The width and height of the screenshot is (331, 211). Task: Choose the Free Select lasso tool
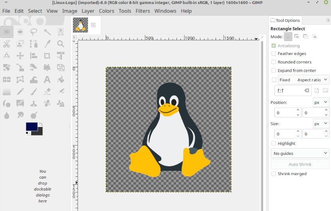coord(34,32)
